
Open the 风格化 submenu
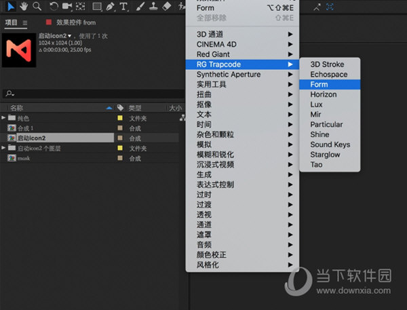242,265
